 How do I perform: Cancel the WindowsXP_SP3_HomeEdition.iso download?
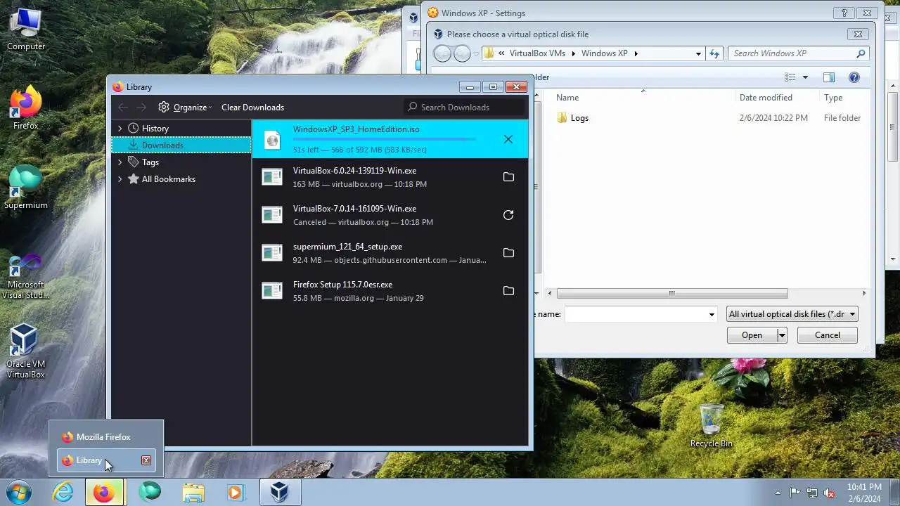point(508,139)
